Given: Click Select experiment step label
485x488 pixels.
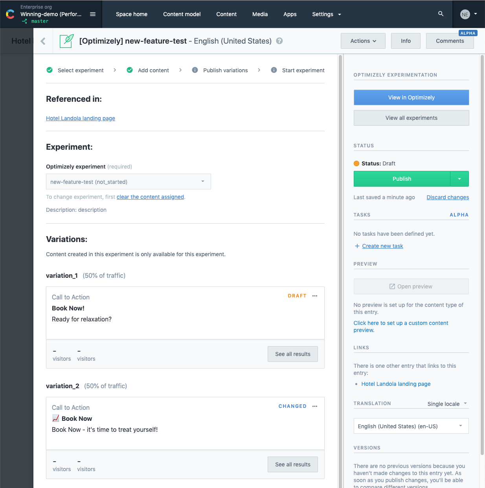Looking at the screenshot, I should coord(81,70).
